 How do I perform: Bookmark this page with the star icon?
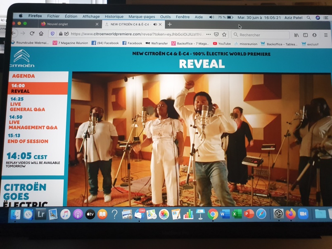pos(224,35)
